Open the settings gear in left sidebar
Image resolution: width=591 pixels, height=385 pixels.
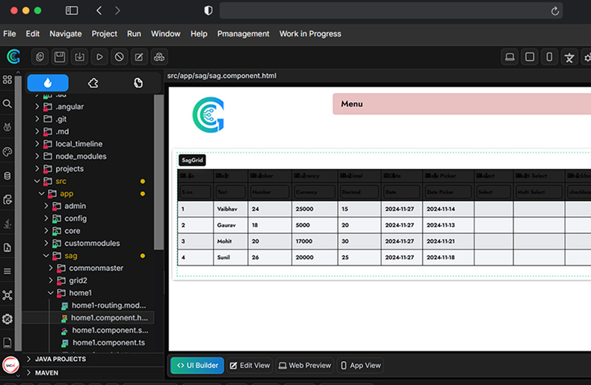(x=7, y=319)
